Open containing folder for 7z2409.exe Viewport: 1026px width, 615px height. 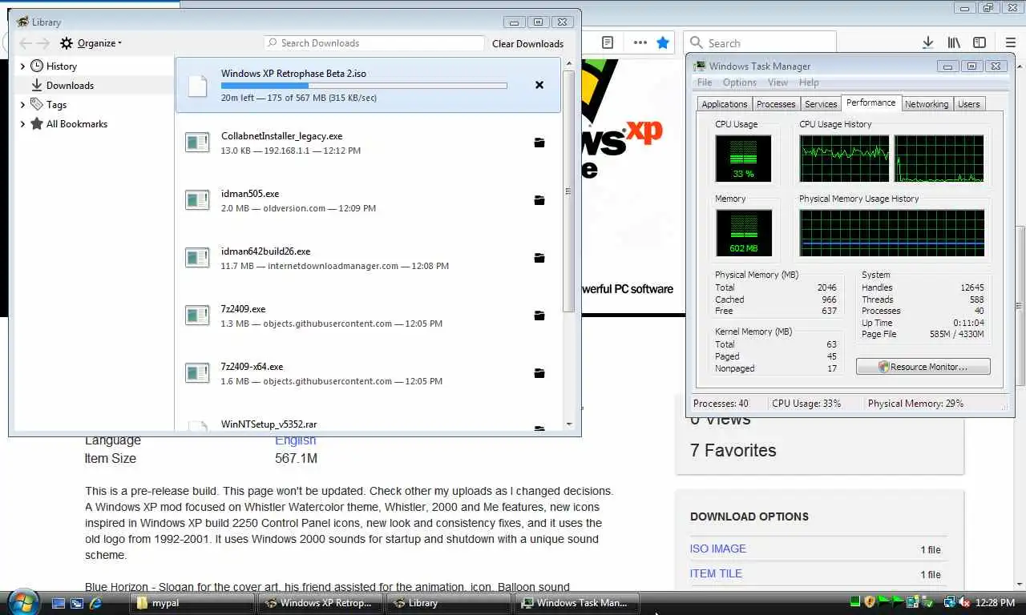539,316
